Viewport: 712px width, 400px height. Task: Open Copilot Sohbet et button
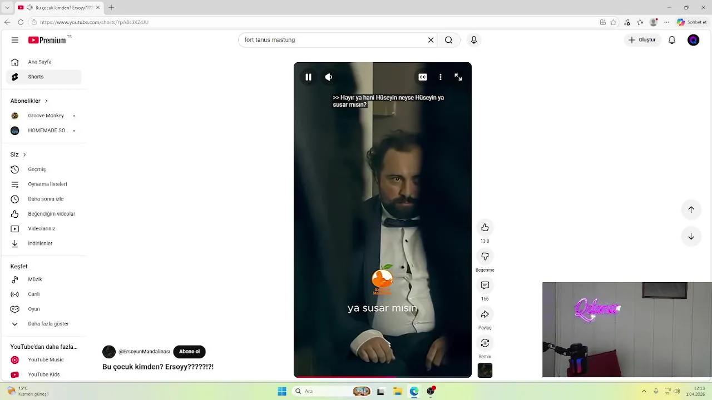[x=691, y=22]
